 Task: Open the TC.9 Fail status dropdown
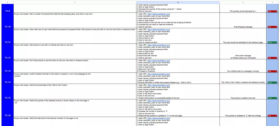pos(272,11)
